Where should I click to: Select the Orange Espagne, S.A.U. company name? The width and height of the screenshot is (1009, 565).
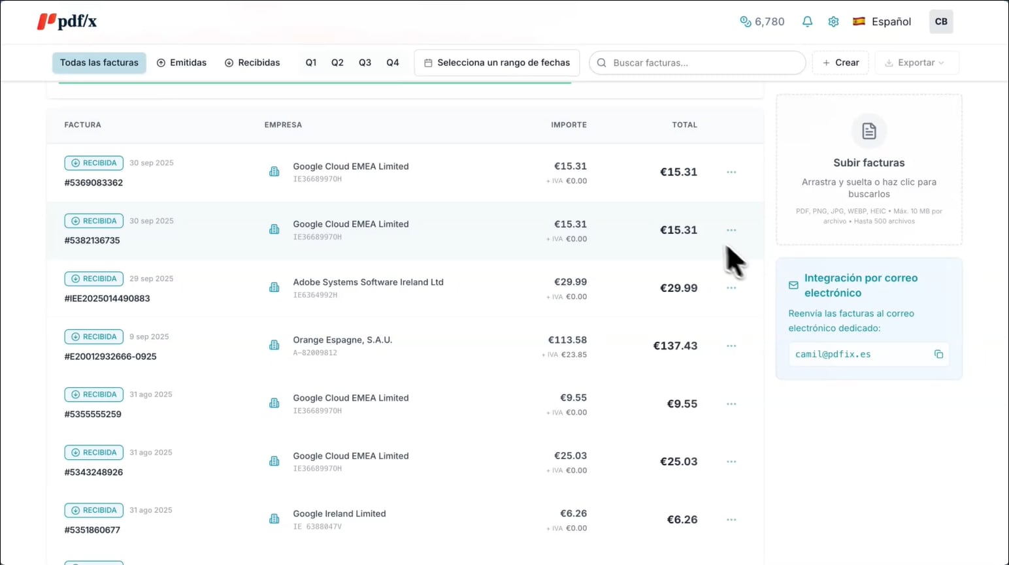point(342,340)
